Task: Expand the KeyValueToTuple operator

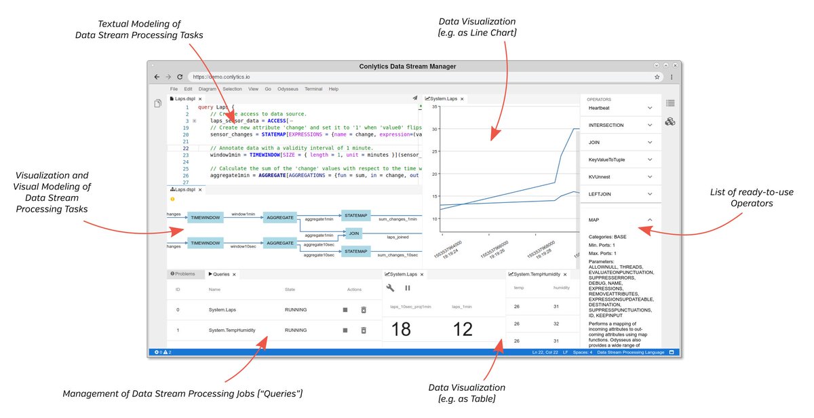Action: click(x=649, y=160)
